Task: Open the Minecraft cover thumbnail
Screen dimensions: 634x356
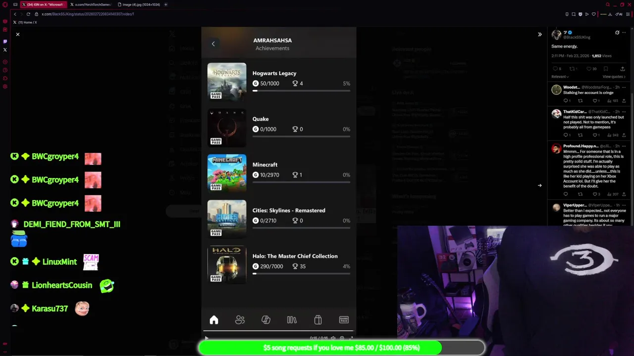Action: coord(227,173)
